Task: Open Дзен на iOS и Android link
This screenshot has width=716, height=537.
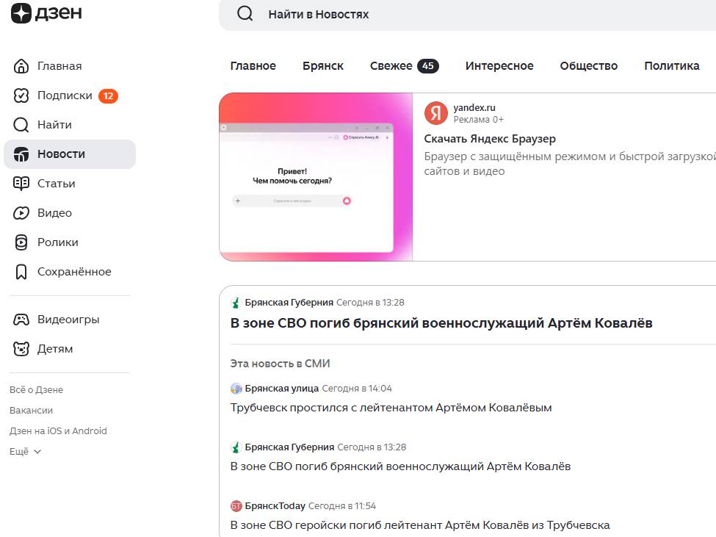Action: pyautogui.click(x=58, y=431)
